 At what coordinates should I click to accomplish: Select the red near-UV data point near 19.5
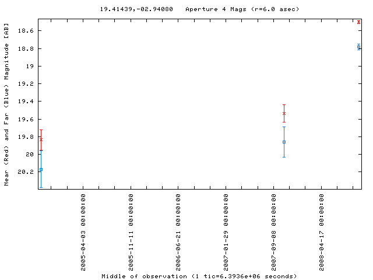(x=284, y=114)
